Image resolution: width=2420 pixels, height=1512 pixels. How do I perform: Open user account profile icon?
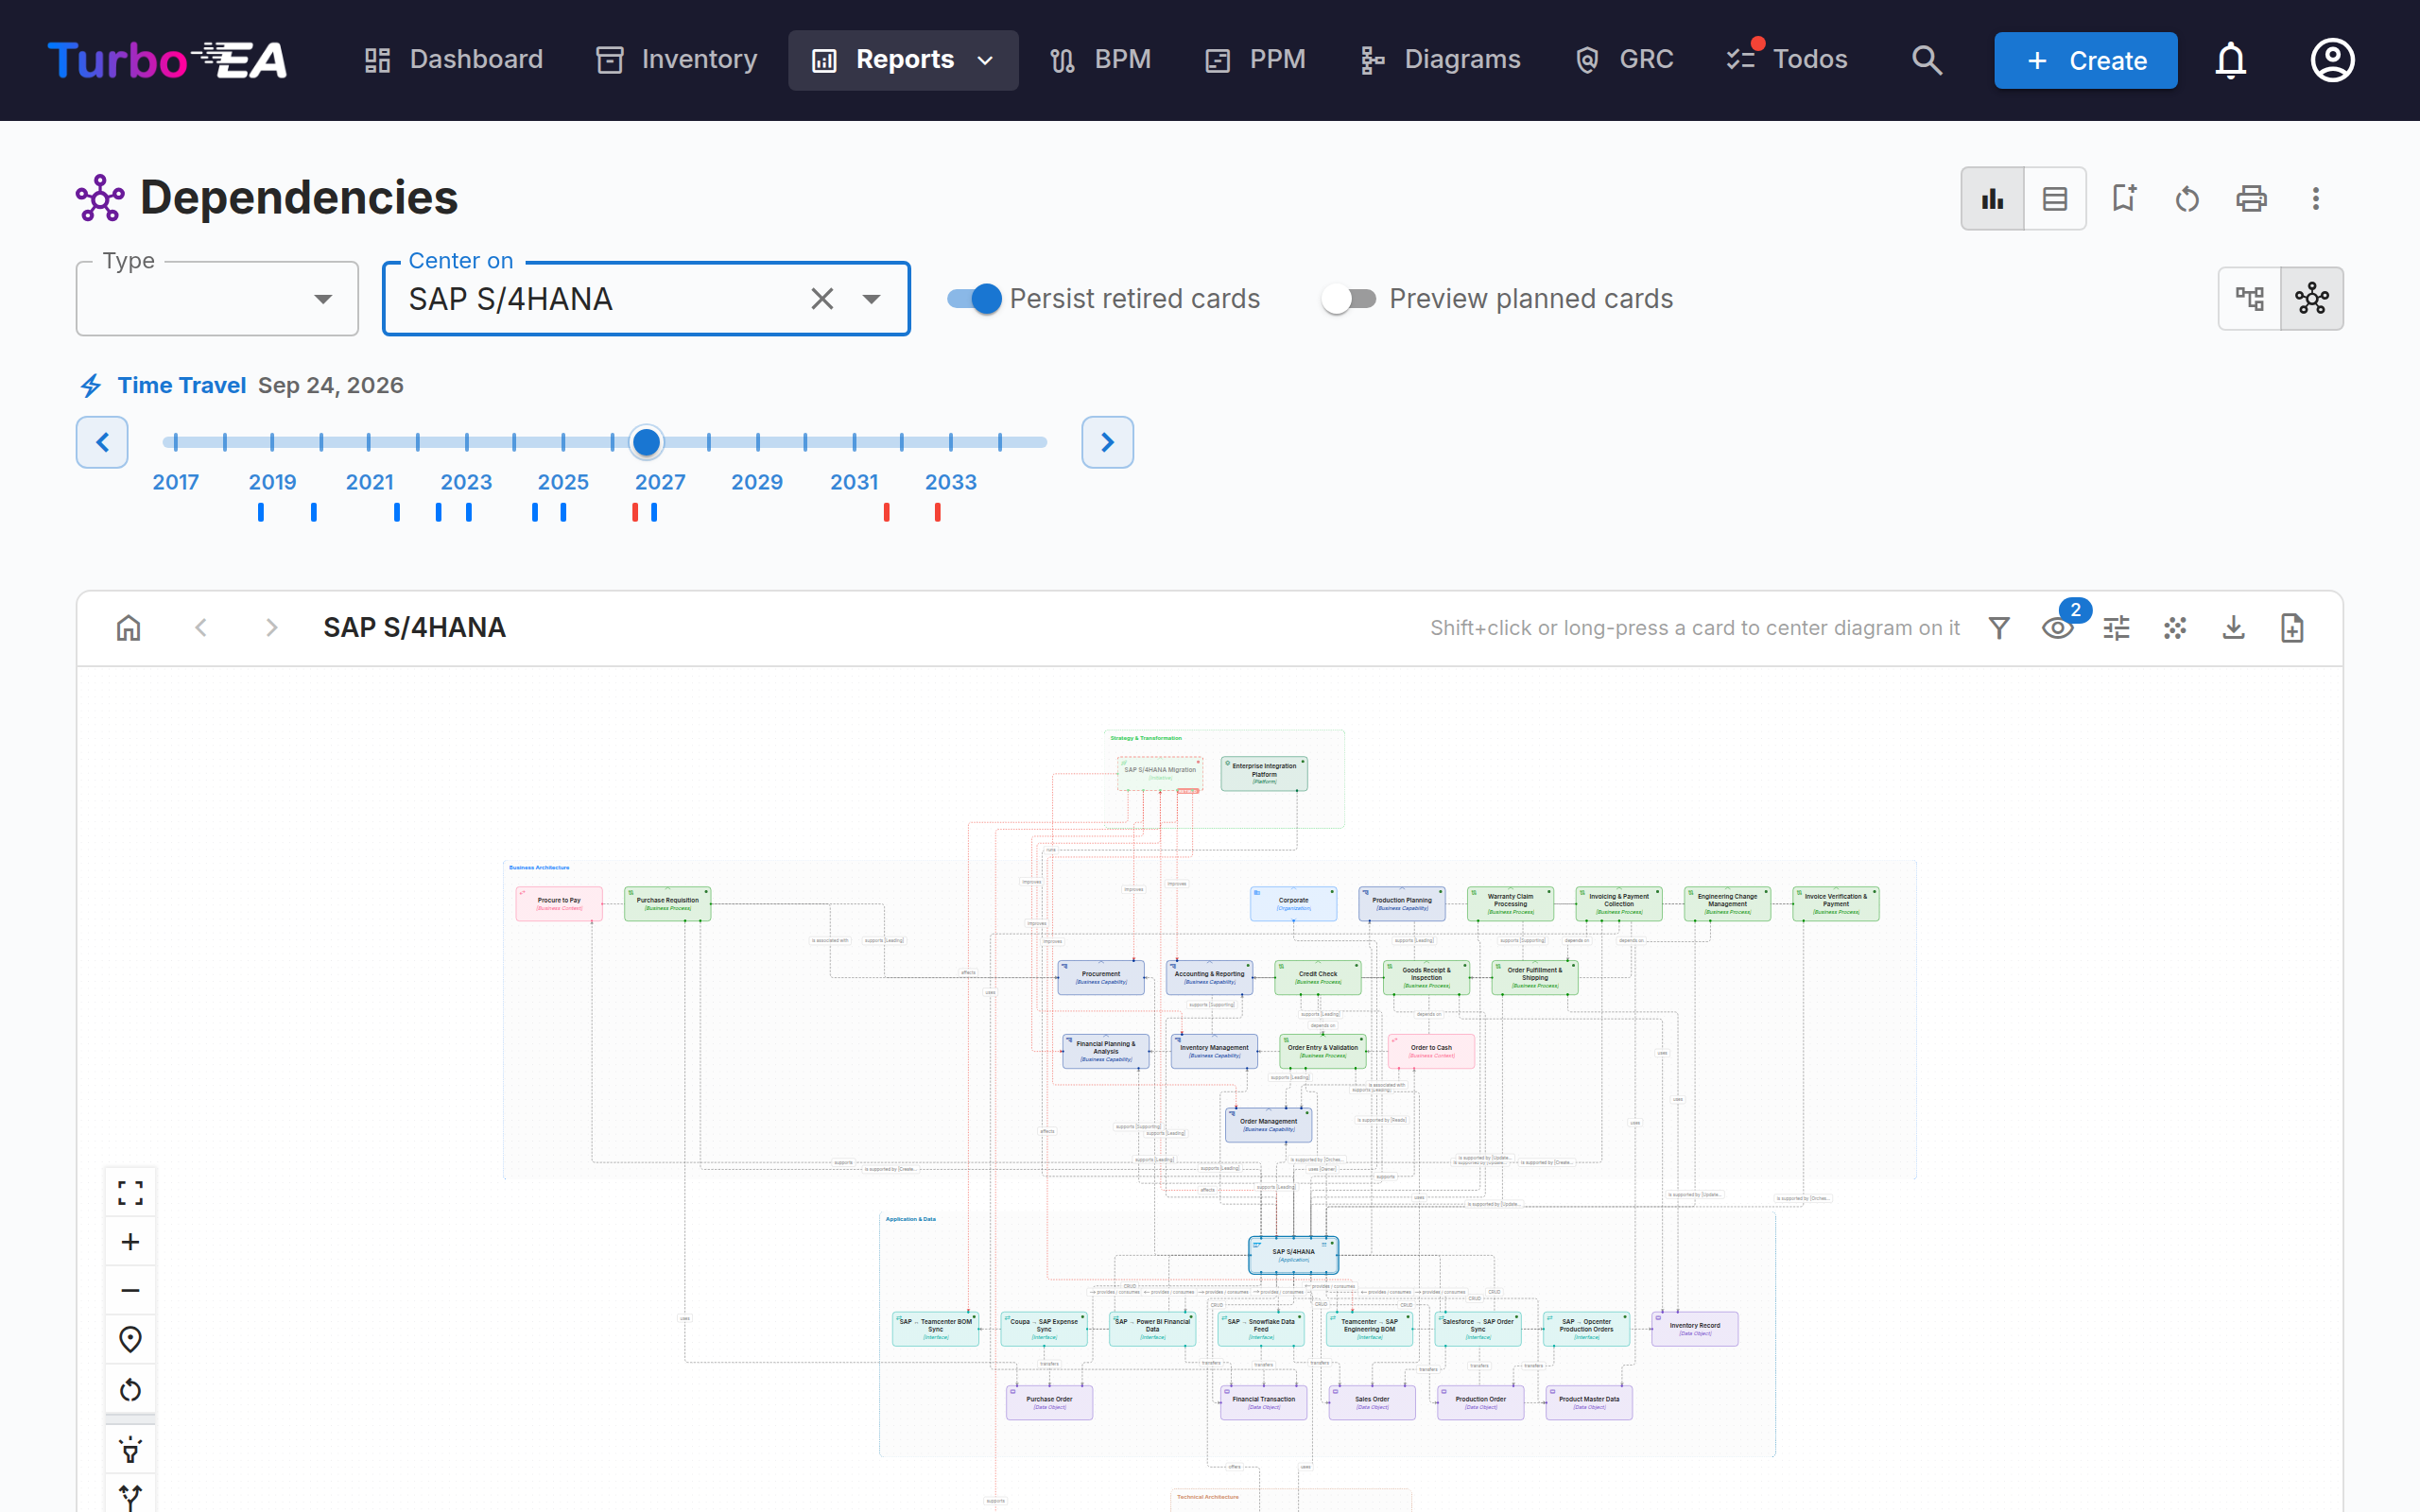[2332, 60]
